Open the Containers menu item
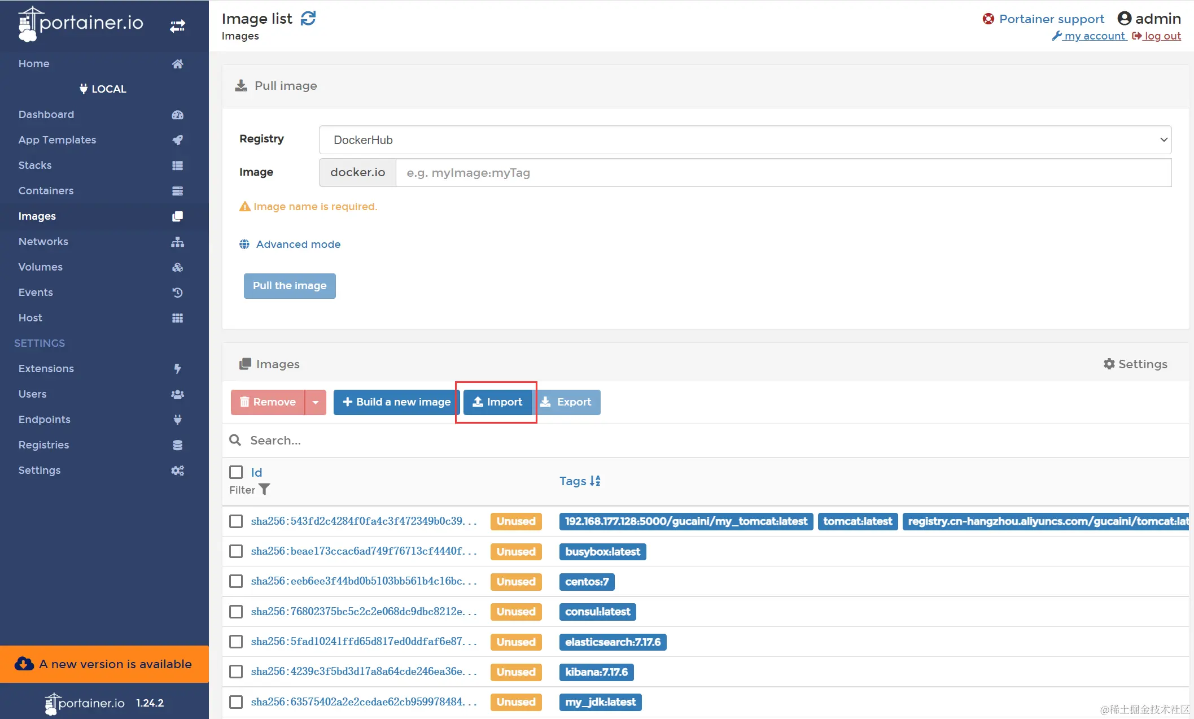 [46, 191]
